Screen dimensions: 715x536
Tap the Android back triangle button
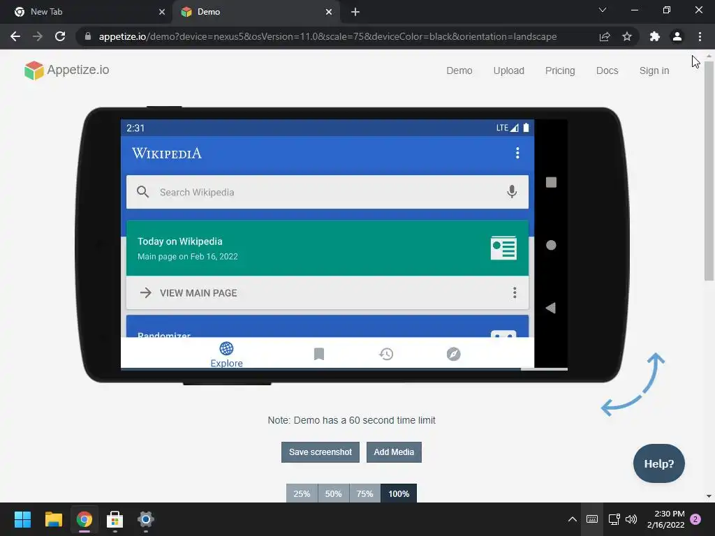551,308
